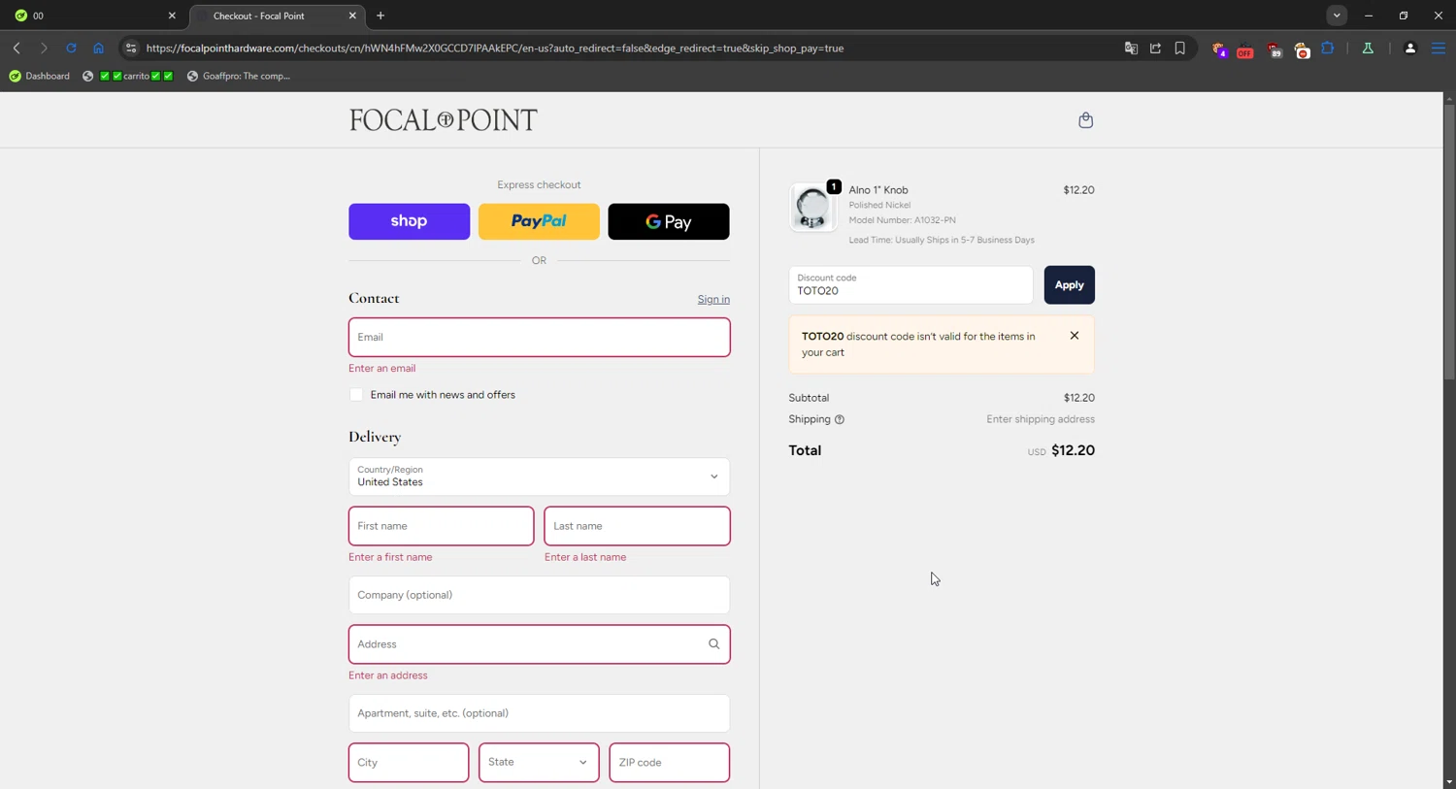Click the browser forward arrow
The width and height of the screenshot is (1456, 789).
point(44,48)
